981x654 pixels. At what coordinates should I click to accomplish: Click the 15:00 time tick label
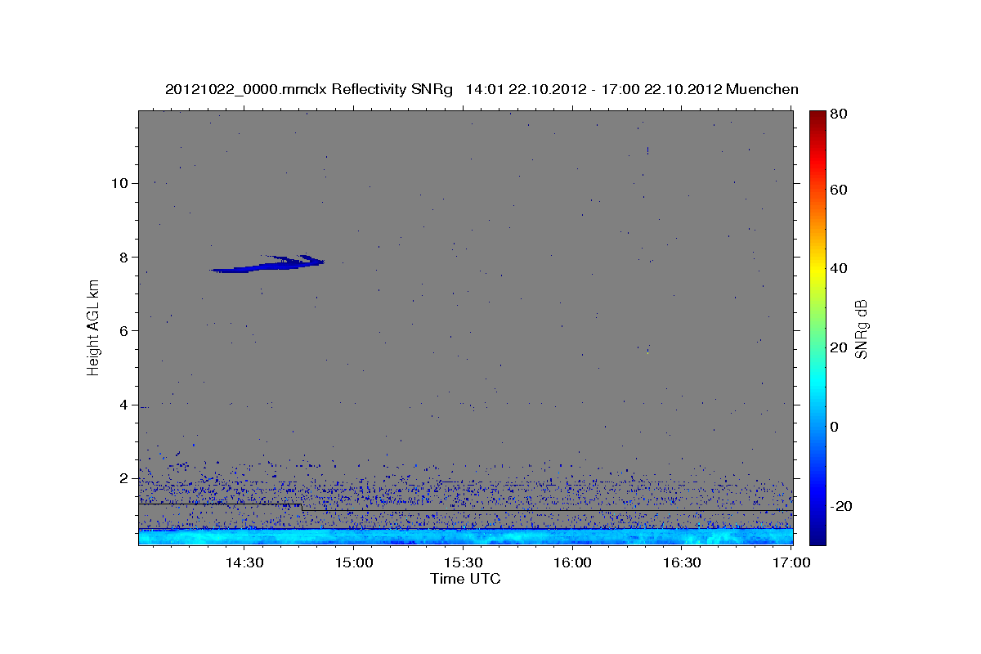point(353,562)
